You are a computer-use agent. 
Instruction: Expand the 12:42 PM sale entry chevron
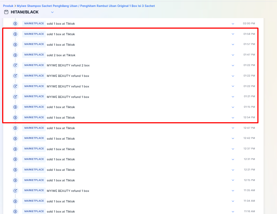tap(233, 139)
